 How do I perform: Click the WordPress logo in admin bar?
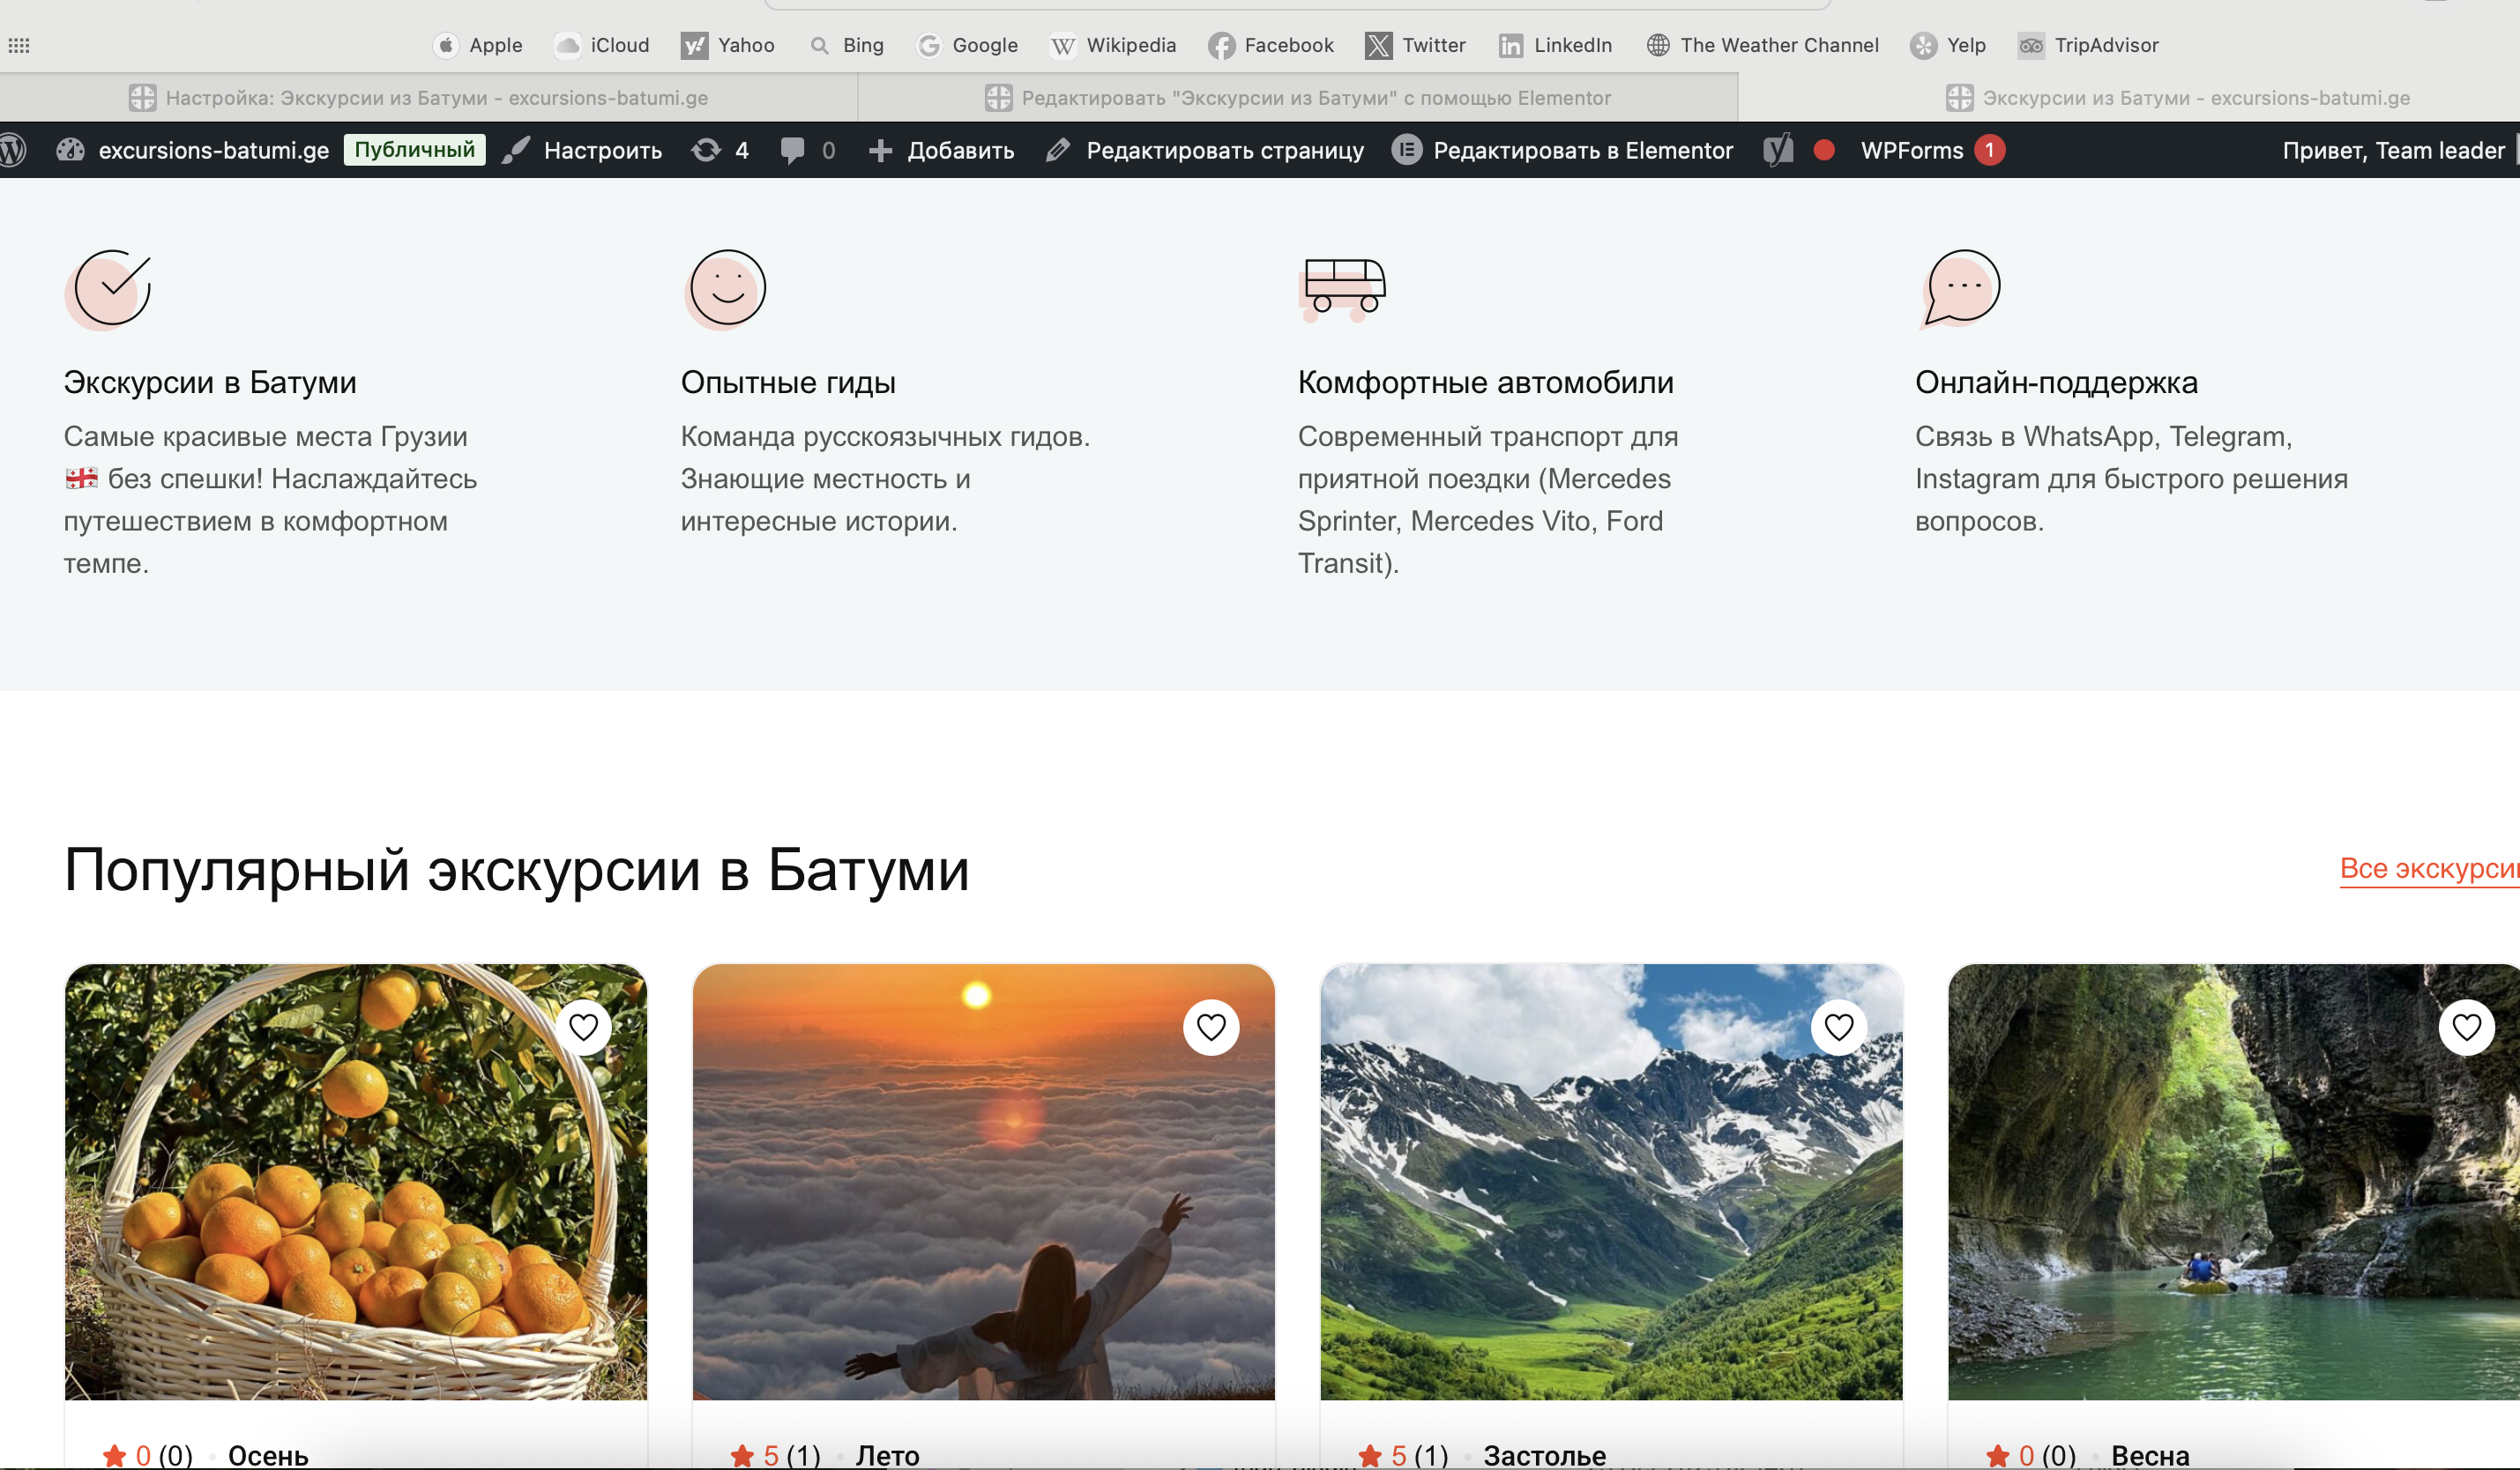click(12, 150)
